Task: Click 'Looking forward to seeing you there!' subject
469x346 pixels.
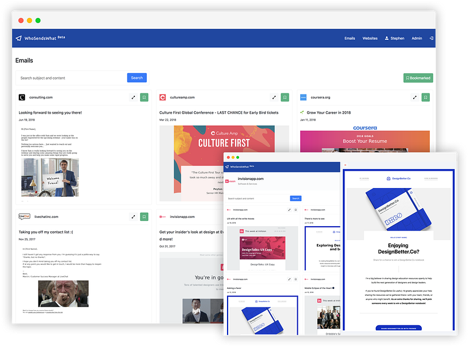Action: tap(50, 112)
